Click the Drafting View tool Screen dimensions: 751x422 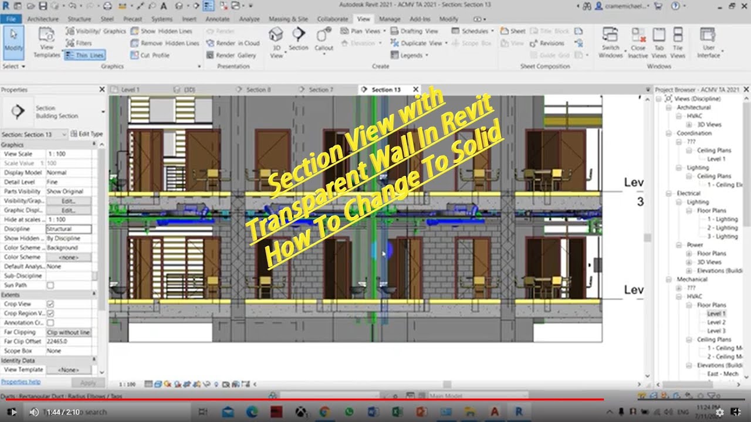pos(414,31)
